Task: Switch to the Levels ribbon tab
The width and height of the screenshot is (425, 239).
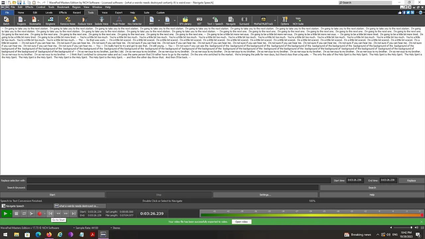Action: [x=49, y=13]
